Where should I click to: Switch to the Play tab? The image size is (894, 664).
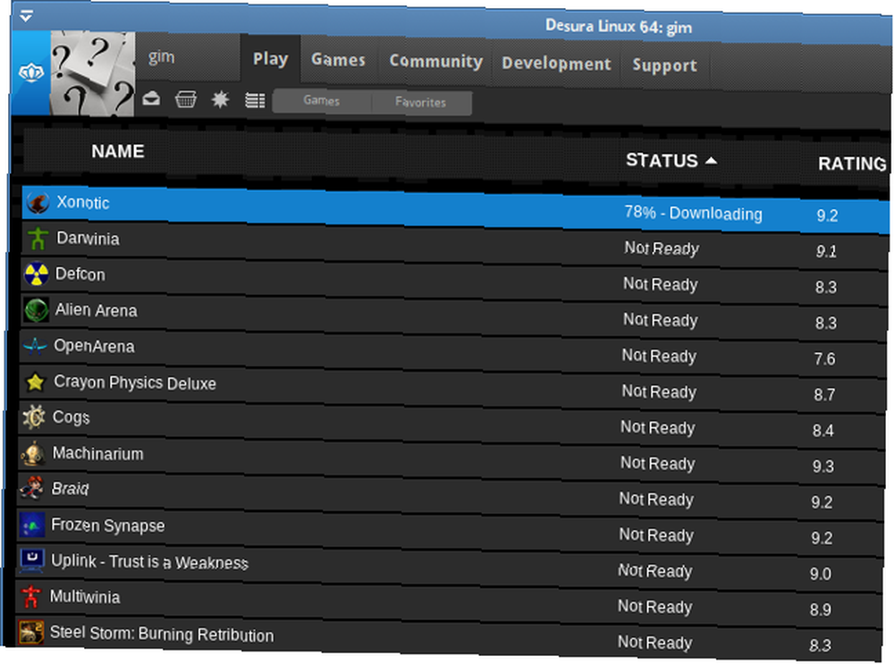[x=270, y=59]
